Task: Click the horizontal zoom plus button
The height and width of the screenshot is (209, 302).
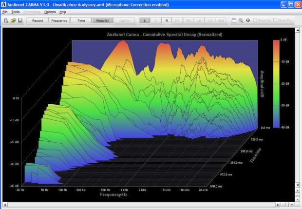Action: (292, 205)
